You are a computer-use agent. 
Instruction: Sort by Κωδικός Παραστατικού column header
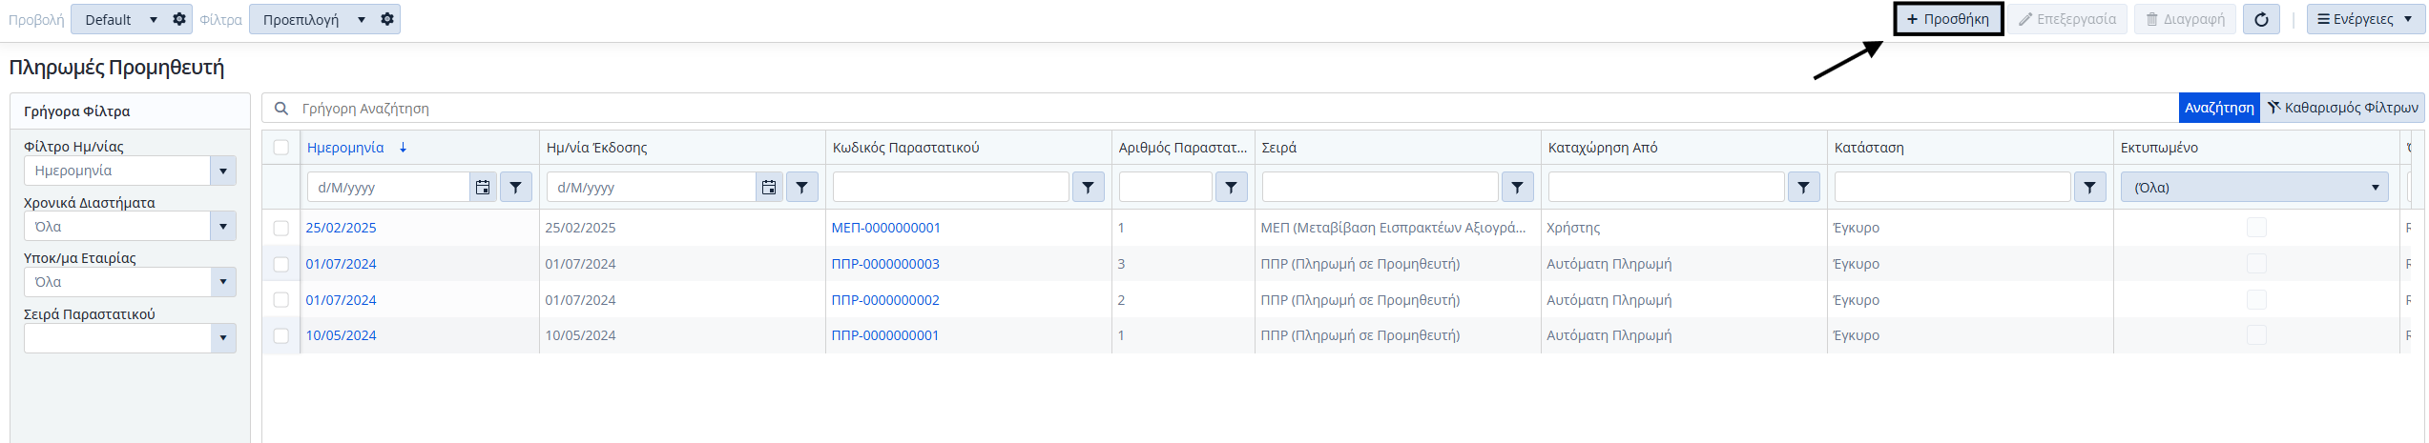coord(905,148)
